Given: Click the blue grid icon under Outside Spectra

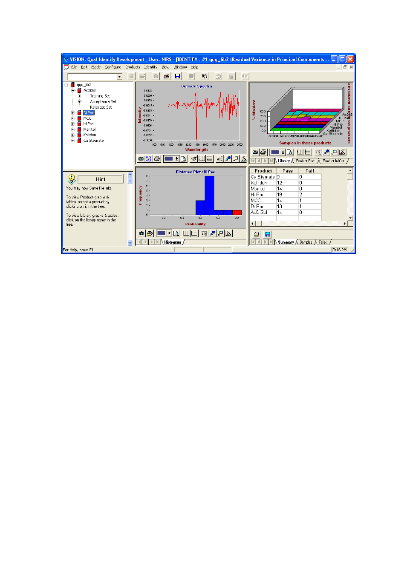Looking at the screenshot, I should tap(149, 159).
